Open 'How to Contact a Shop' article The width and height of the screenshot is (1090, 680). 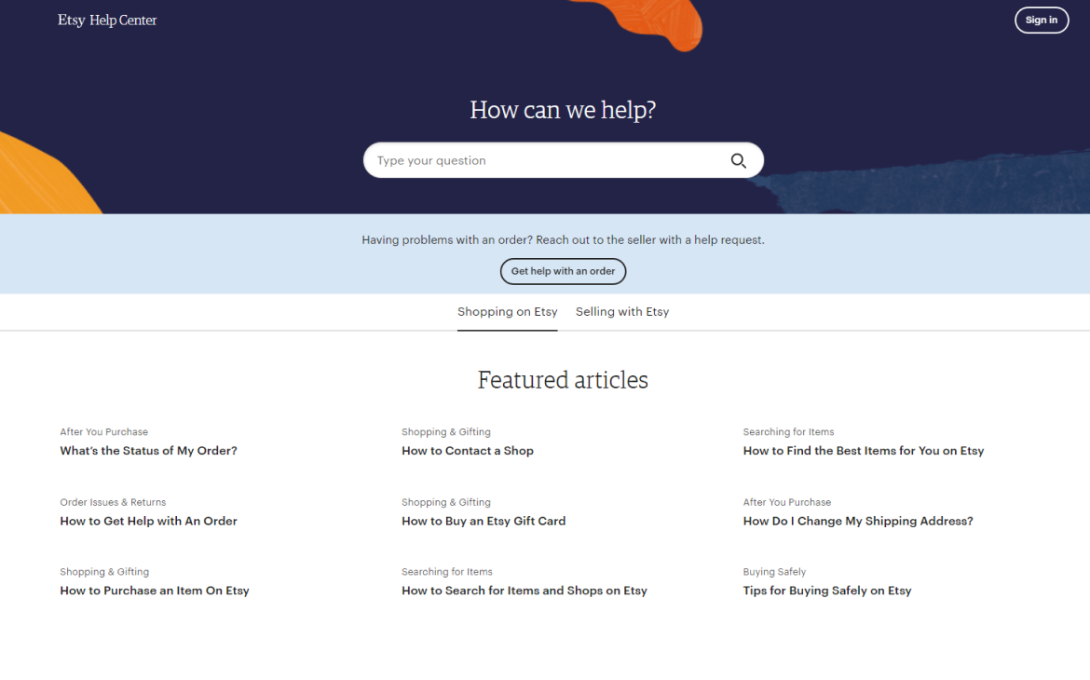click(x=467, y=451)
